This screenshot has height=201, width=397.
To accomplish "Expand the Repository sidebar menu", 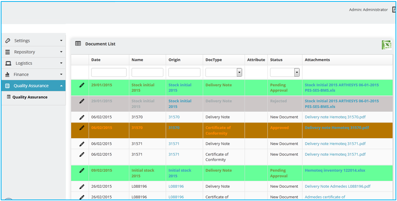I will pyautogui.click(x=33, y=52).
